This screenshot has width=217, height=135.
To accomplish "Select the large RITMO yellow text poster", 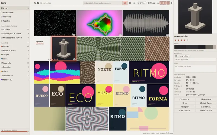I will (x=149, y=72).
